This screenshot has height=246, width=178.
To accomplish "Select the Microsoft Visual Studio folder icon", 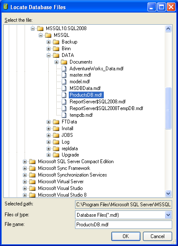I will coord(33,188).
